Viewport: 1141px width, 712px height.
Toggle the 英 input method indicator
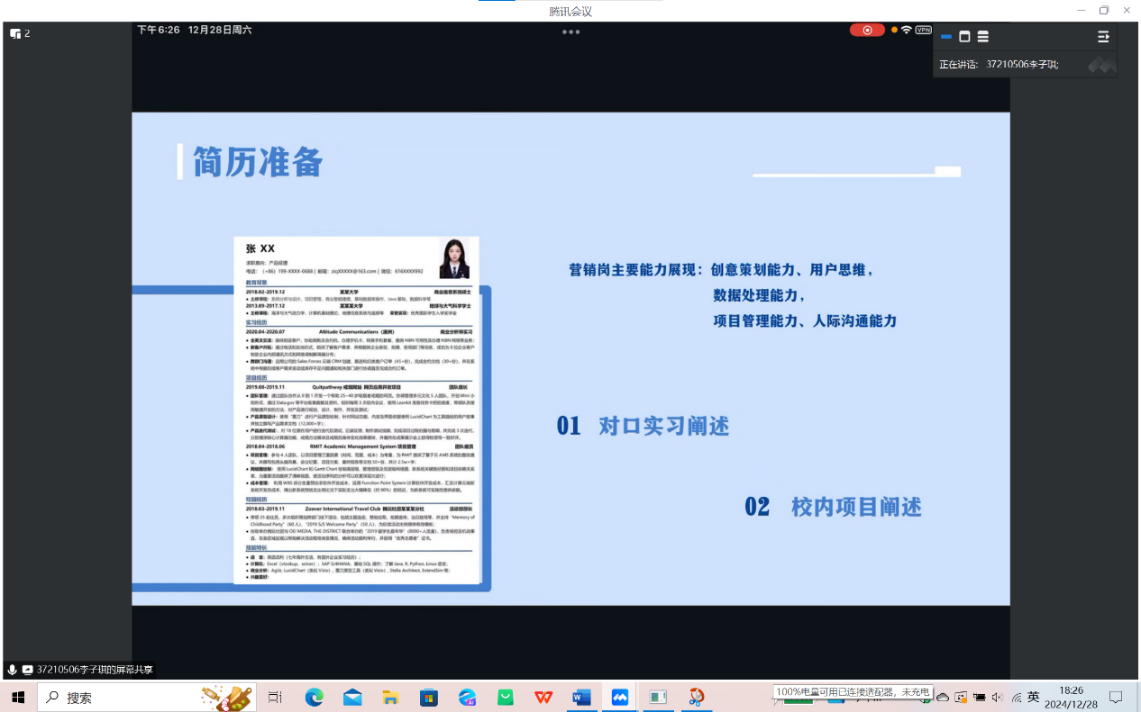coord(1033,697)
